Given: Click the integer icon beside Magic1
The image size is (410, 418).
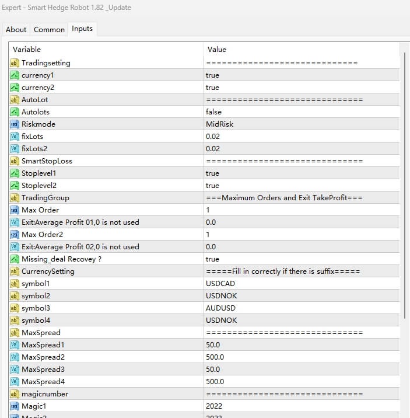Looking at the screenshot, I should [15, 406].
